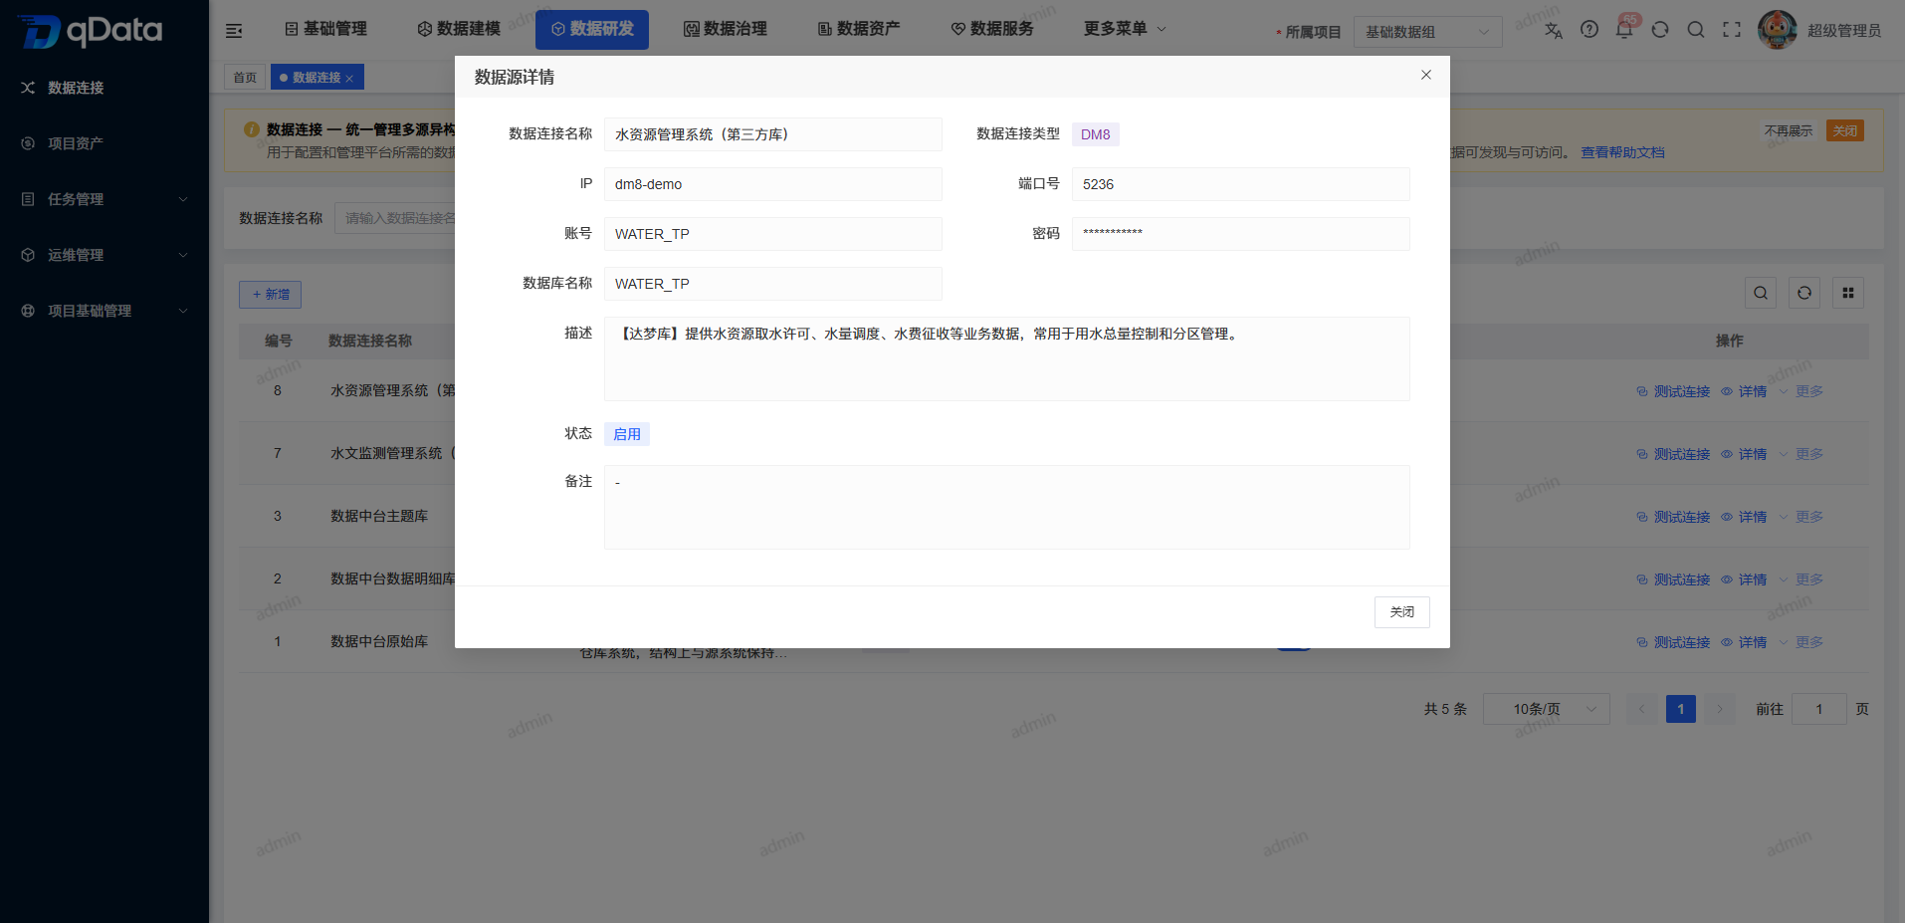Click the 描述 text area
This screenshot has width=1905, height=923.
pos(1007,358)
